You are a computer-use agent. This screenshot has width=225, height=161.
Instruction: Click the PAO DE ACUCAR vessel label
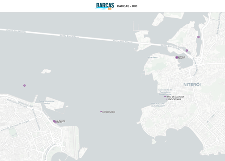click(175, 97)
